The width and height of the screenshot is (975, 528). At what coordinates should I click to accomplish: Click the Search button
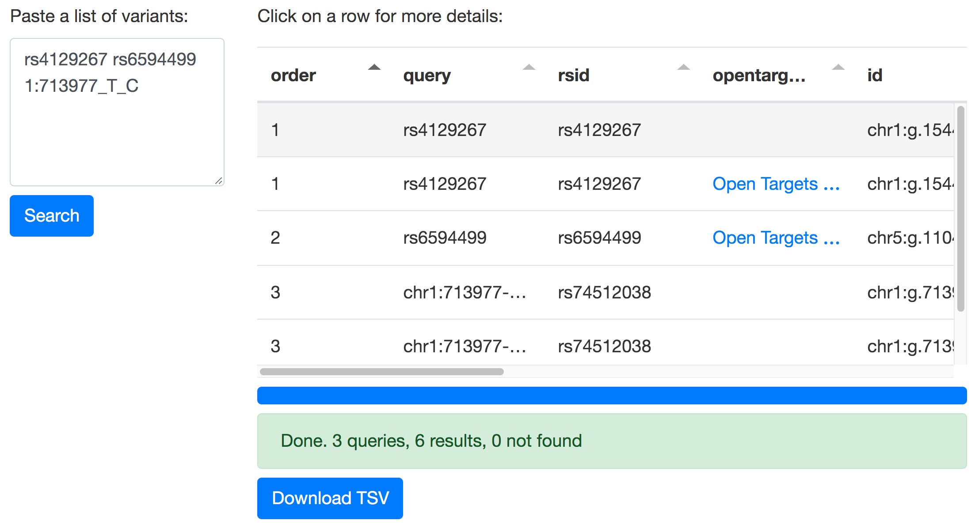pos(52,216)
